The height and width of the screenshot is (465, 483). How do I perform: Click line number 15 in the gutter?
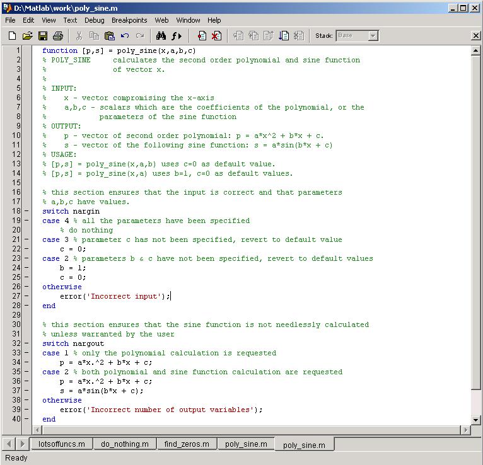(x=16, y=183)
